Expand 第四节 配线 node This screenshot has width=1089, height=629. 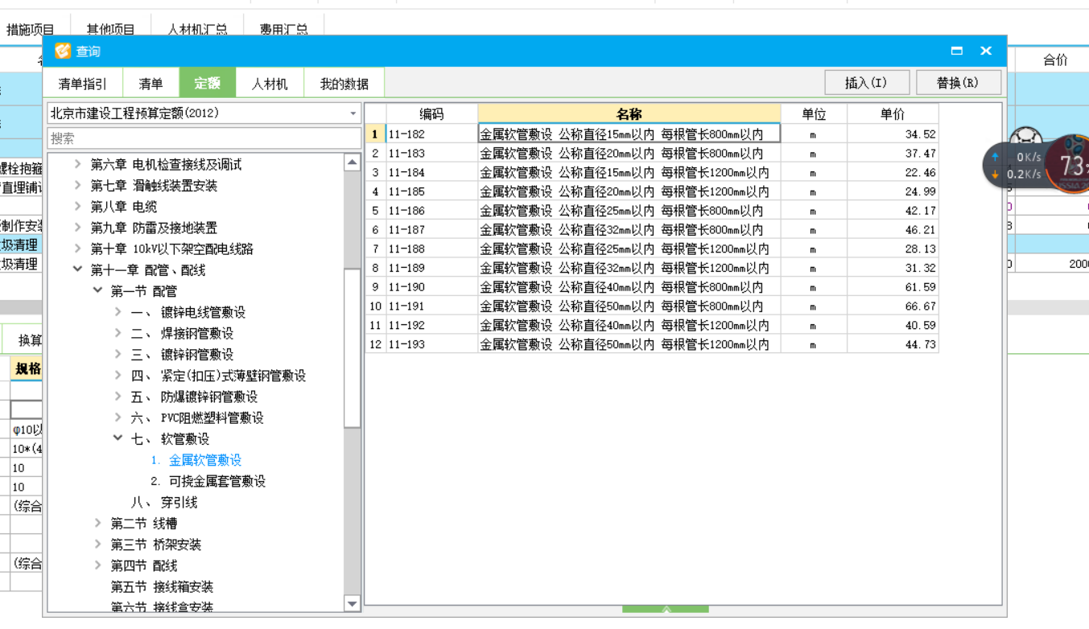tap(97, 565)
